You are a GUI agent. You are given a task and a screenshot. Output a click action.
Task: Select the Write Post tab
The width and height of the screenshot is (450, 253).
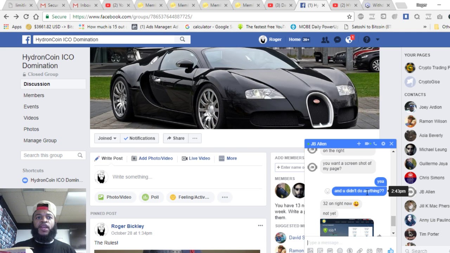tap(108, 158)
